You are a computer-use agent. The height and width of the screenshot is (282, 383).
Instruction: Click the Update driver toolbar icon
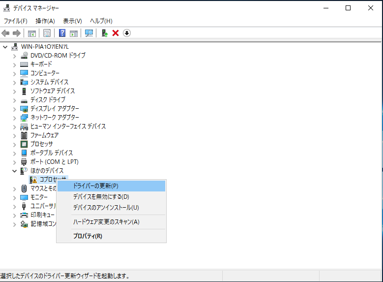[x=105, y=33]
